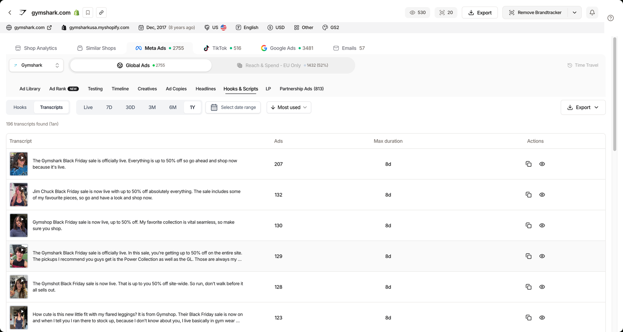Image resolution: width=623 pixels, height=332 pixels.
Task: Copy the 130-ads transcript
Action: (528, 225)
